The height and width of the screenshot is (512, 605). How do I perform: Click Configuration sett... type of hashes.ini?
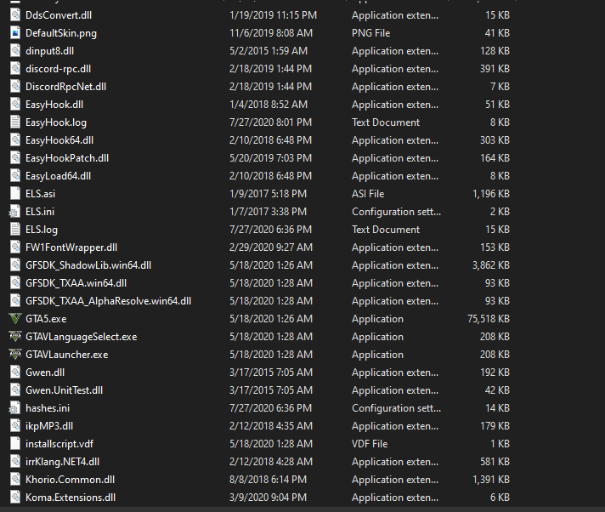[x=396, y=408]
